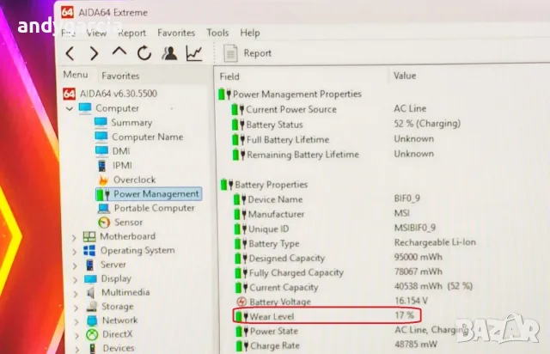Viewport: 550px width, 354px height.
Task: Select the AIDA64 v6.30.5500 root node
Action: pyautogui.click(x=119, y=94)
